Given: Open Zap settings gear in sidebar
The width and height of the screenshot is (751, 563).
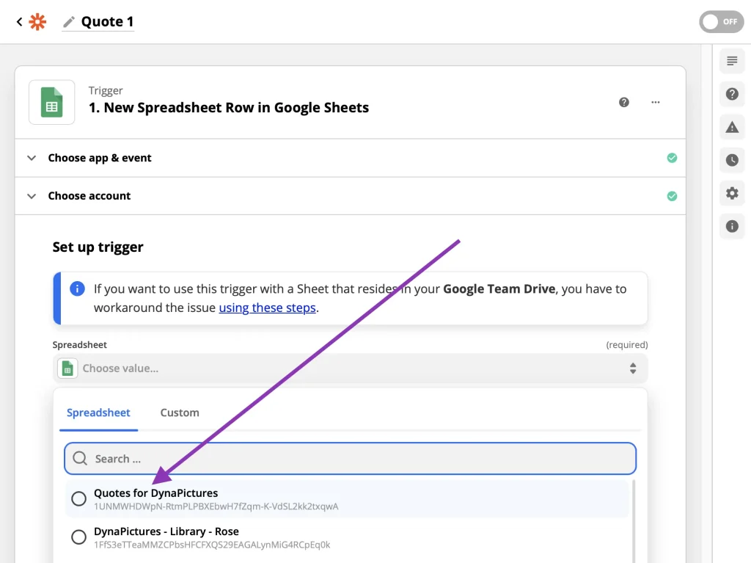Looking at the screenshot, I should coord(732,193).
